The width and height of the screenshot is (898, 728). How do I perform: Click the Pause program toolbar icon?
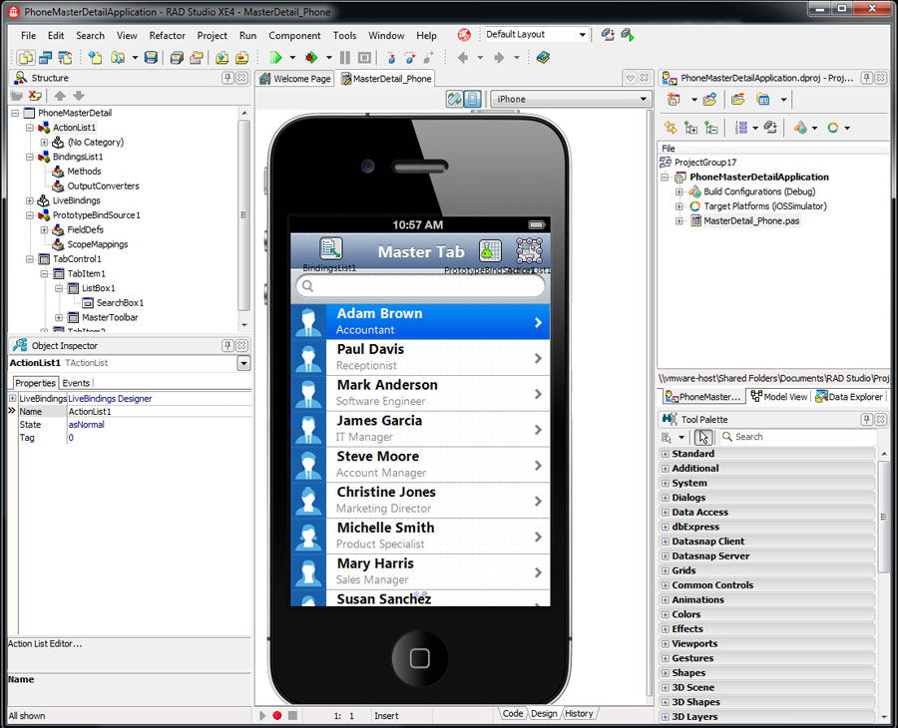(345, 57)
